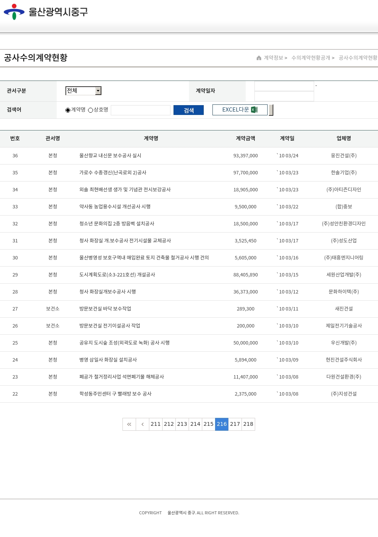
Task: Jump to page 218
Action: 248,424
